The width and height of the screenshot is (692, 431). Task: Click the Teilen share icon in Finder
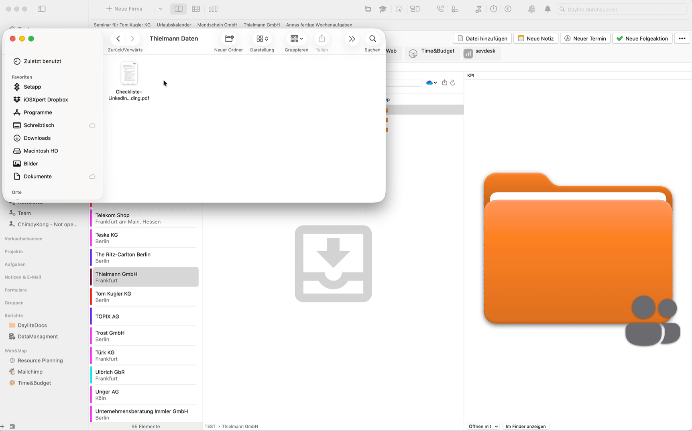click(x=322, y=39)
